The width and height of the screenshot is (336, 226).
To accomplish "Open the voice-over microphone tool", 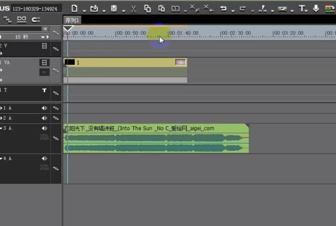I will (x=316, y=8).
